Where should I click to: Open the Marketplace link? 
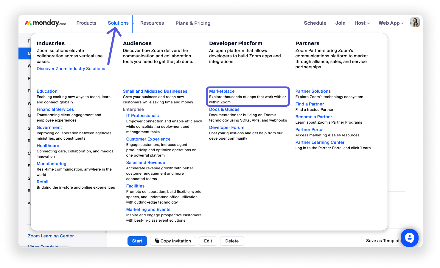click(x=222, y=91)
